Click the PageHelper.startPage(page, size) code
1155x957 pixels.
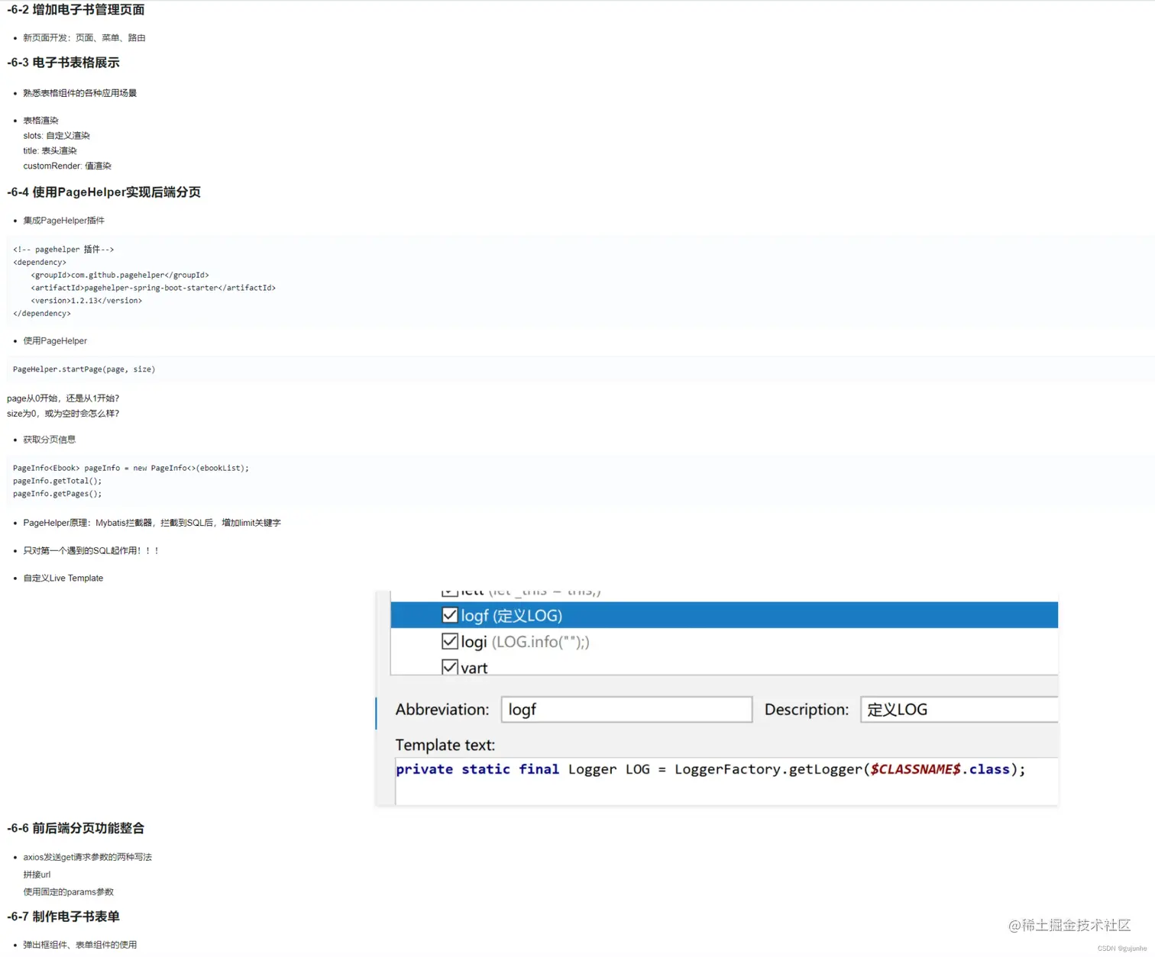[x=84, y=369]
